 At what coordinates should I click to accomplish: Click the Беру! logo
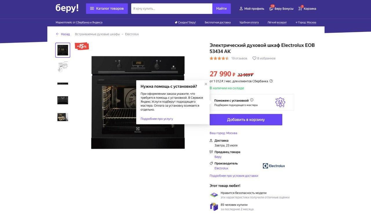67,8
